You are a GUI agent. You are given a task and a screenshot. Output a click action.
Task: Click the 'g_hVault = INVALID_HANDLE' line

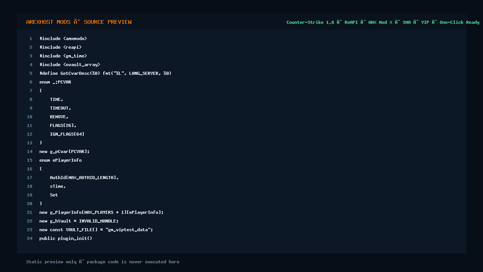pyautogui.click(x=79, y=221)
